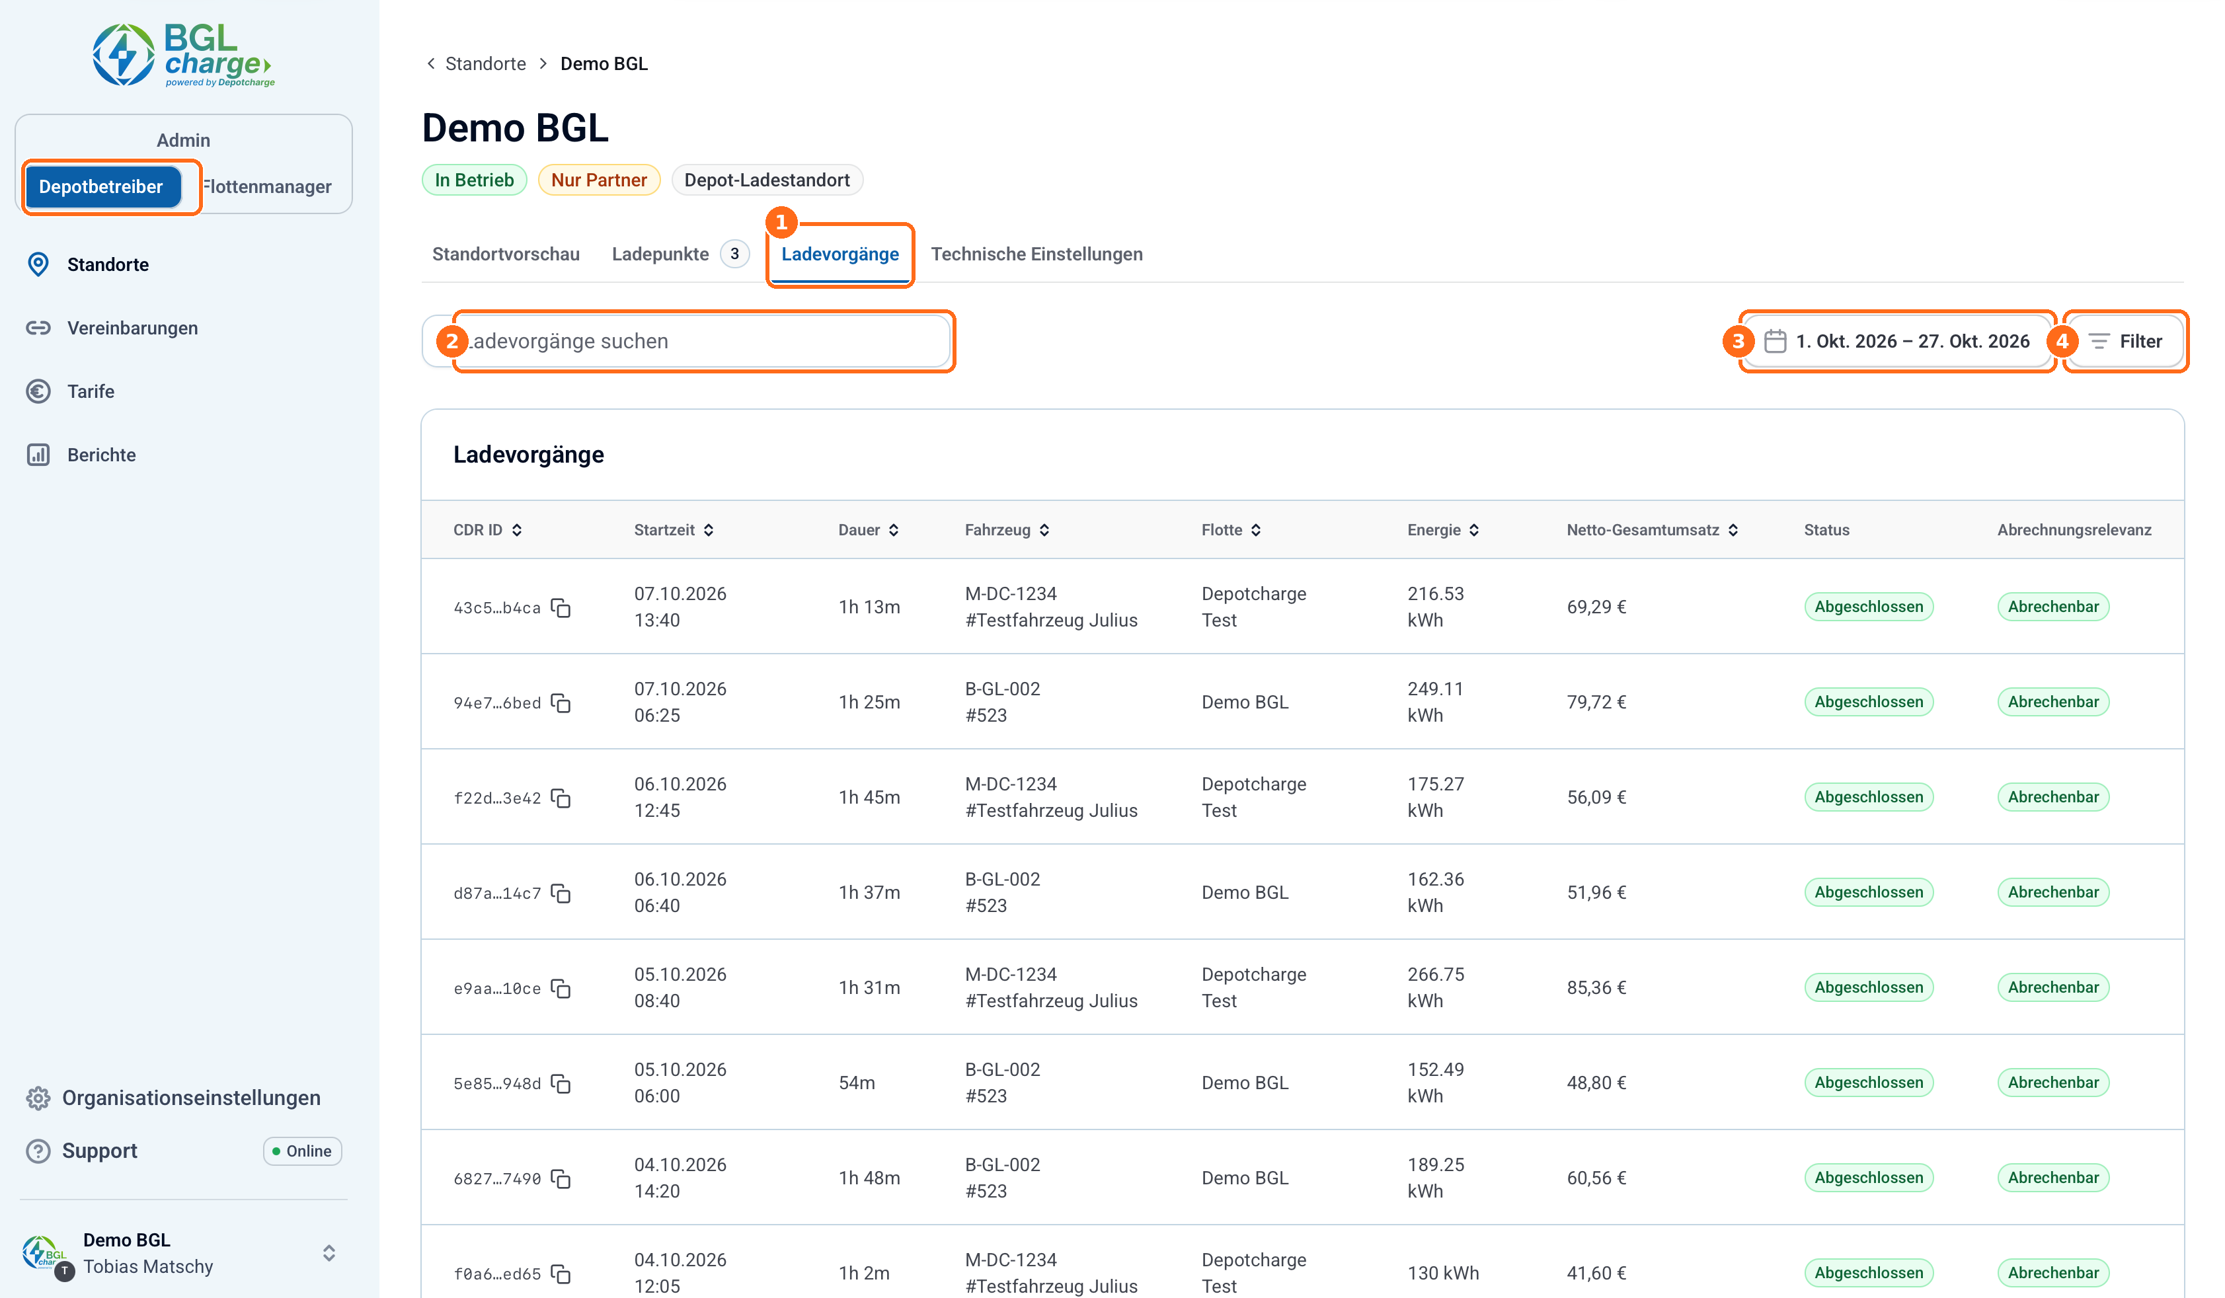Expand the Demo BGL account switcher

(x=329, y=1254)
